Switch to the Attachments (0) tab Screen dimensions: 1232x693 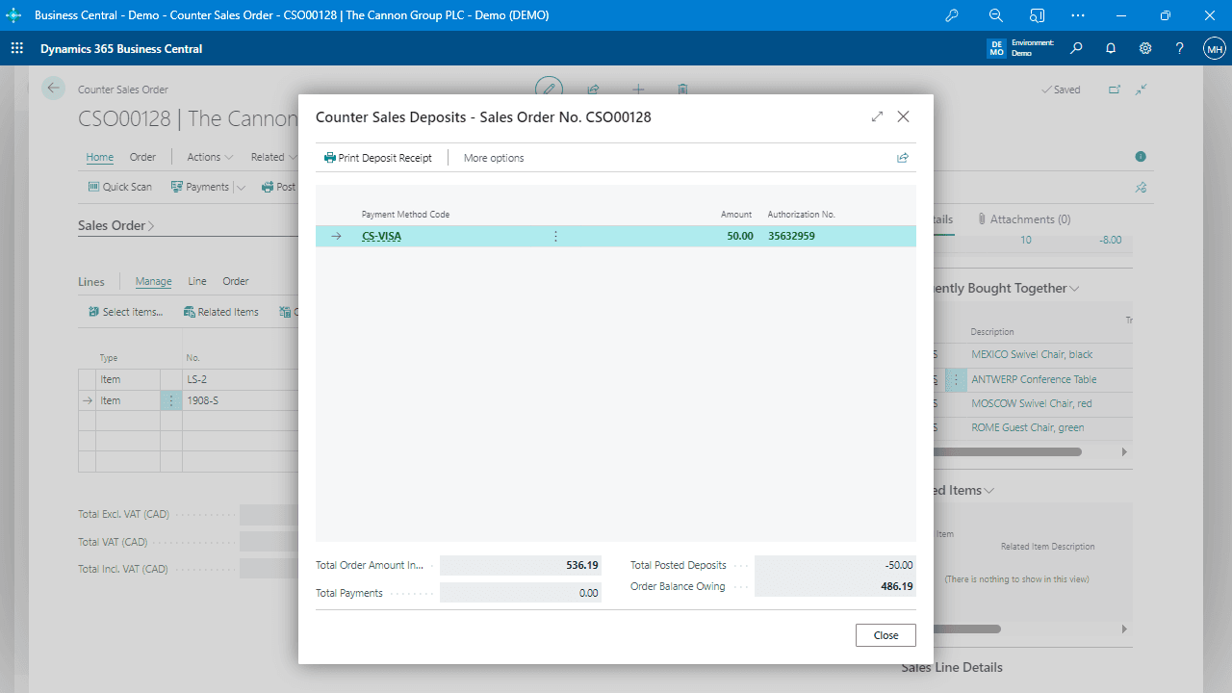1024,219
